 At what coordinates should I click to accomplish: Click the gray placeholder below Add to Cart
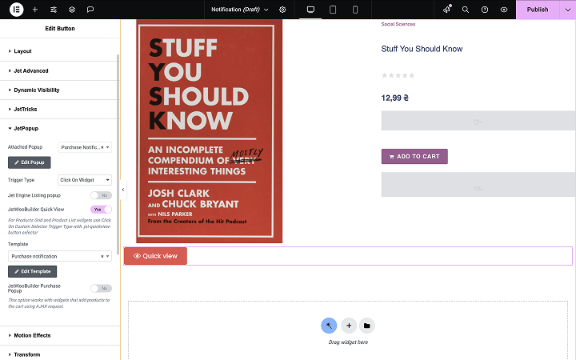point(478,185)
